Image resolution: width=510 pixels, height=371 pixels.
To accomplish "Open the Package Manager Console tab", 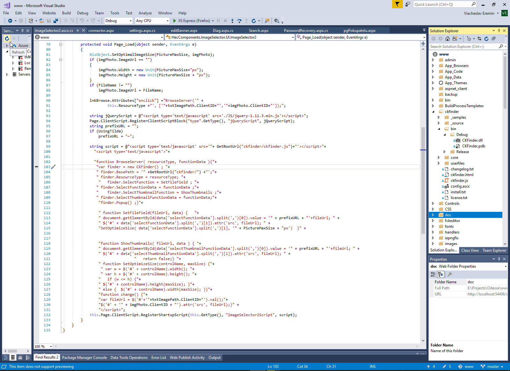I will 84,358.
